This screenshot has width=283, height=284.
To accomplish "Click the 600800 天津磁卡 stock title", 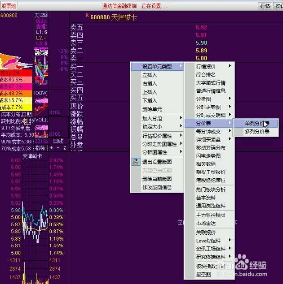I will [114, 17].
